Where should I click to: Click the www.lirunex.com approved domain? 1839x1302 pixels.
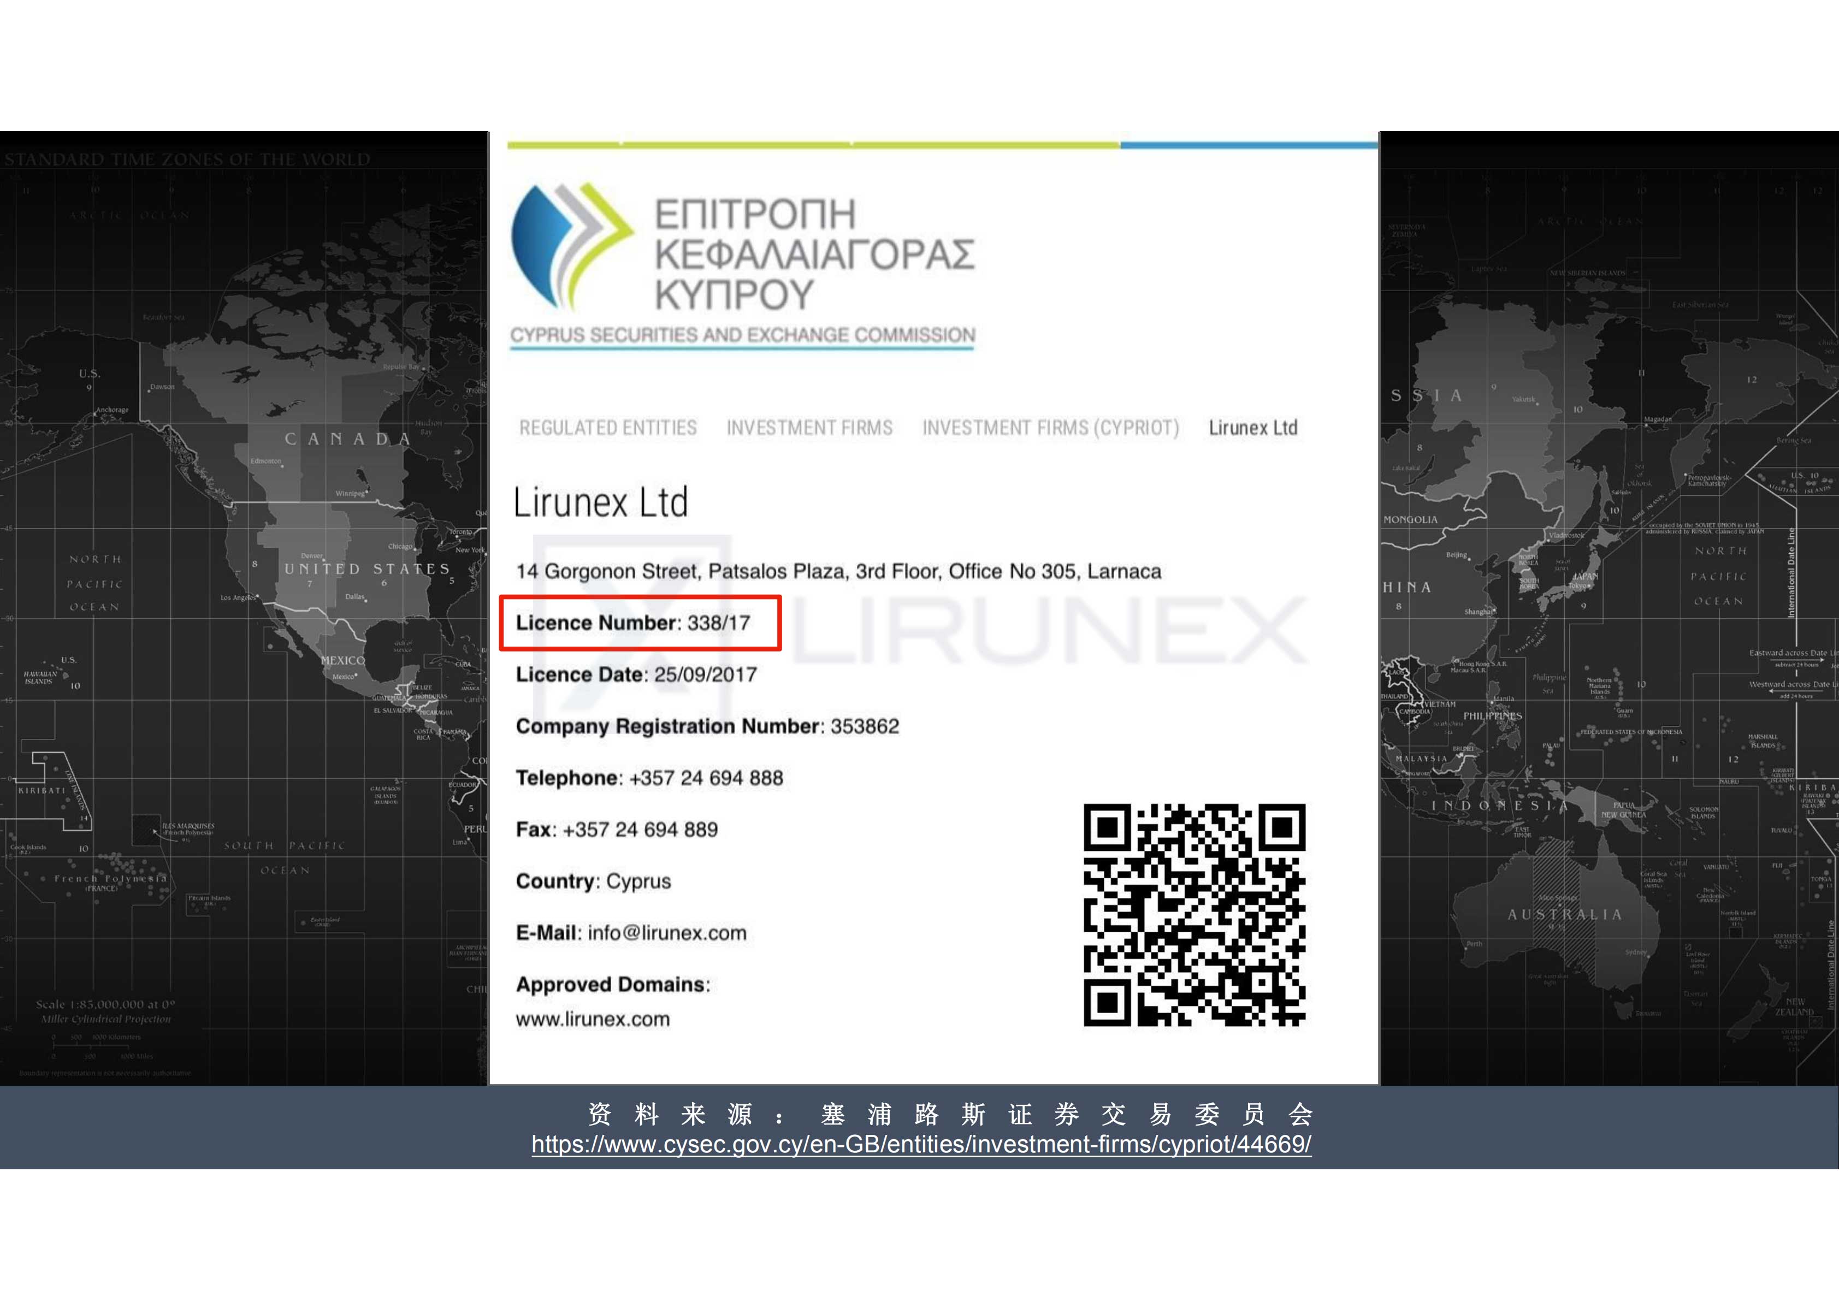coord(593,1019)
